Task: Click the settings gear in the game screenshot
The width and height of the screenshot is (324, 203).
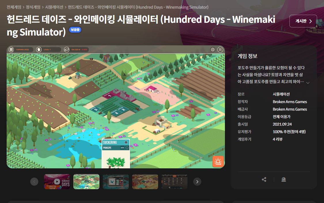Action: click(213, 49)
